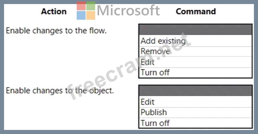Click the freecram.net watermark text
The width and height of the screenshot is (258, 134).
point(130,67)
